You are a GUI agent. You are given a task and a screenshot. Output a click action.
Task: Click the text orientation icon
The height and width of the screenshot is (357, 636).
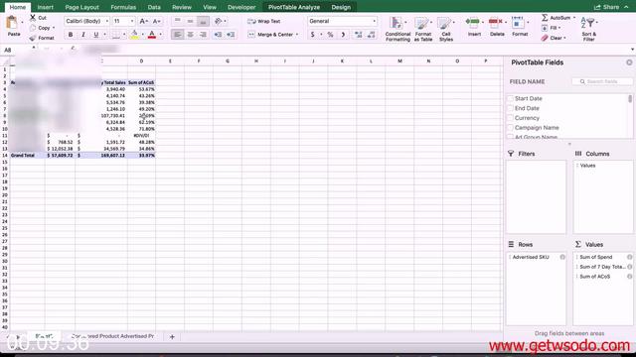click(x=219, y=21)
